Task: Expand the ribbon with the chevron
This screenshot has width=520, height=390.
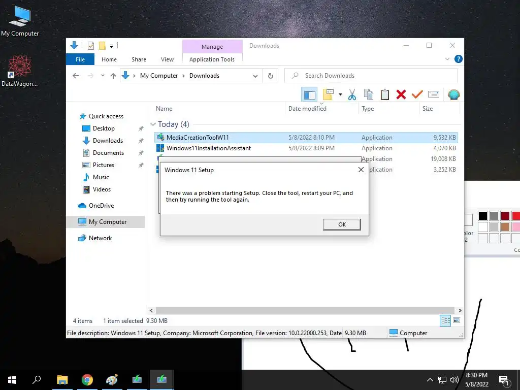Action: click(447, 59)
